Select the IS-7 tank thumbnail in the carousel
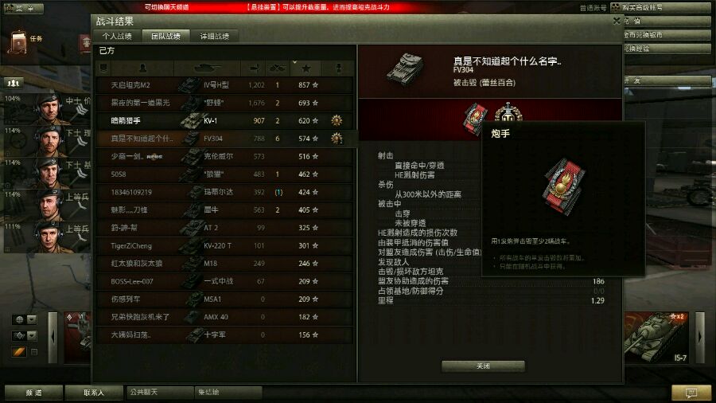716x403 pixels. coord(656,338)
